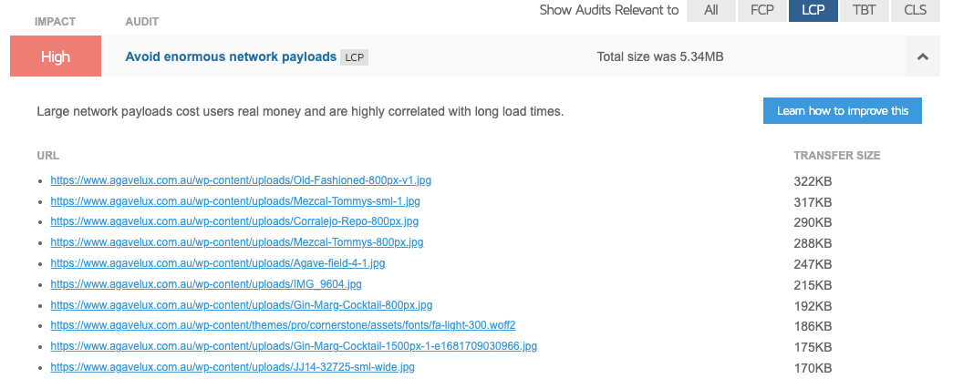
Task: Open Avoid enormous network payloads audit title
Action: tap(230, 56)
